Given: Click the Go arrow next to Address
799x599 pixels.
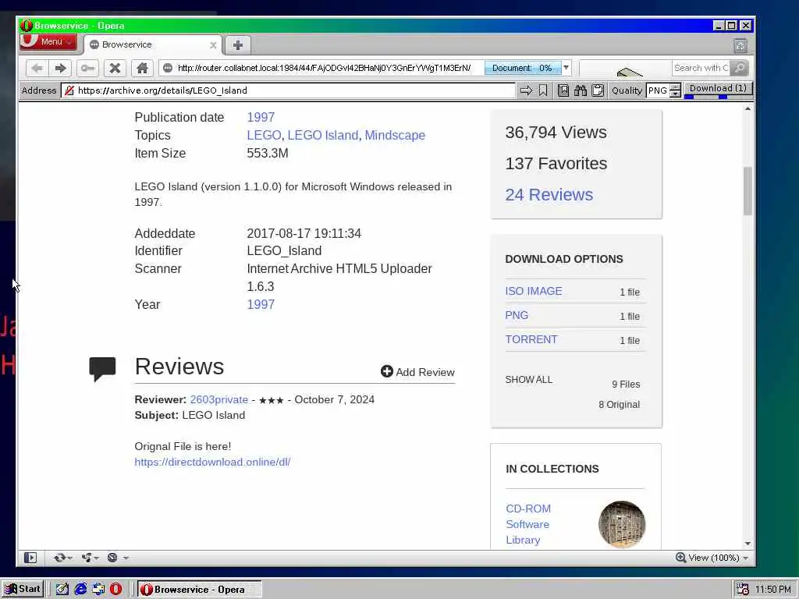Looking at the screenshot, I should click(526, 90).
